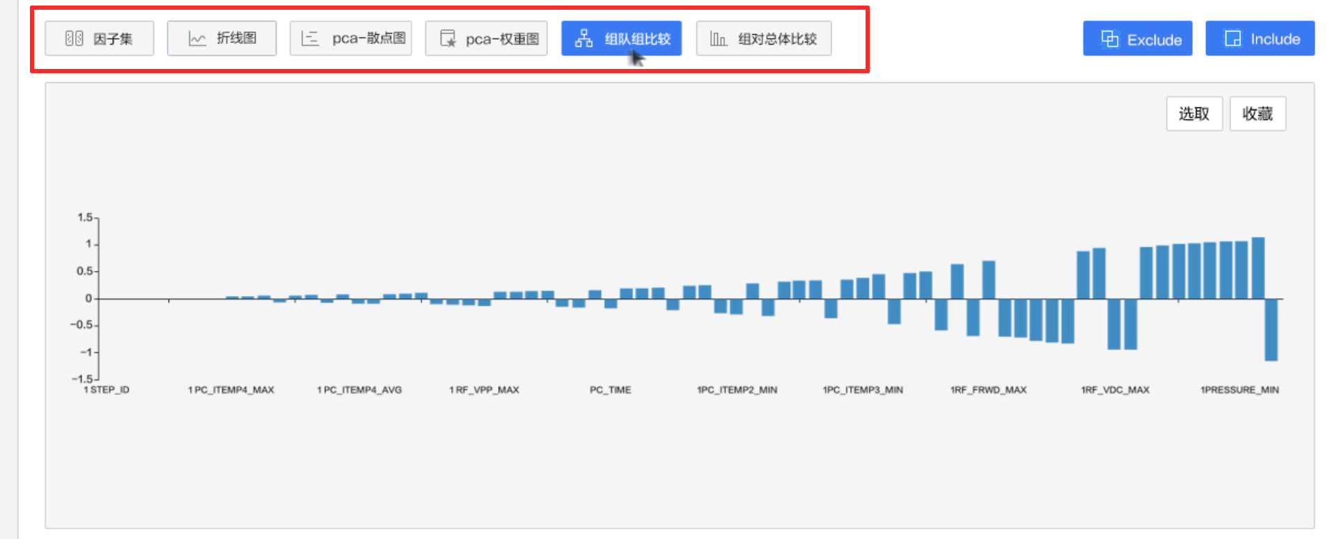Image resolution: width=1337 pixels, height=539 pixels.
Task: Click the bar chart icon beside 组对总体比较
Action: click(x=718, y=38)
